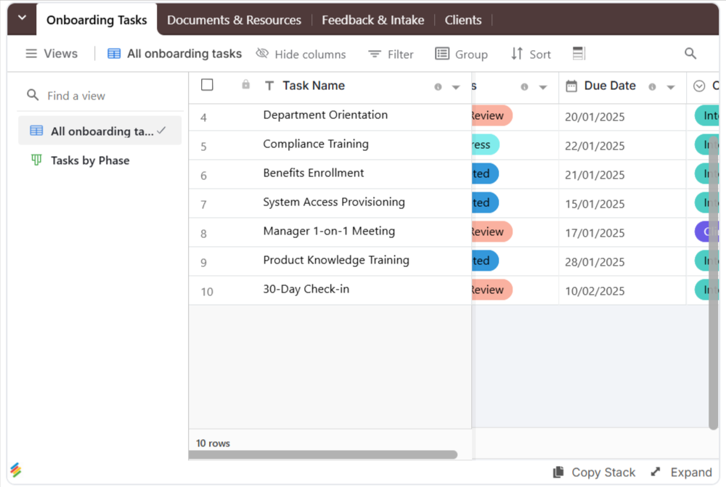Click the status tag in Benefits Enrollment row
The height and width of the screenshot is (487, 726).
click(485, 173)
